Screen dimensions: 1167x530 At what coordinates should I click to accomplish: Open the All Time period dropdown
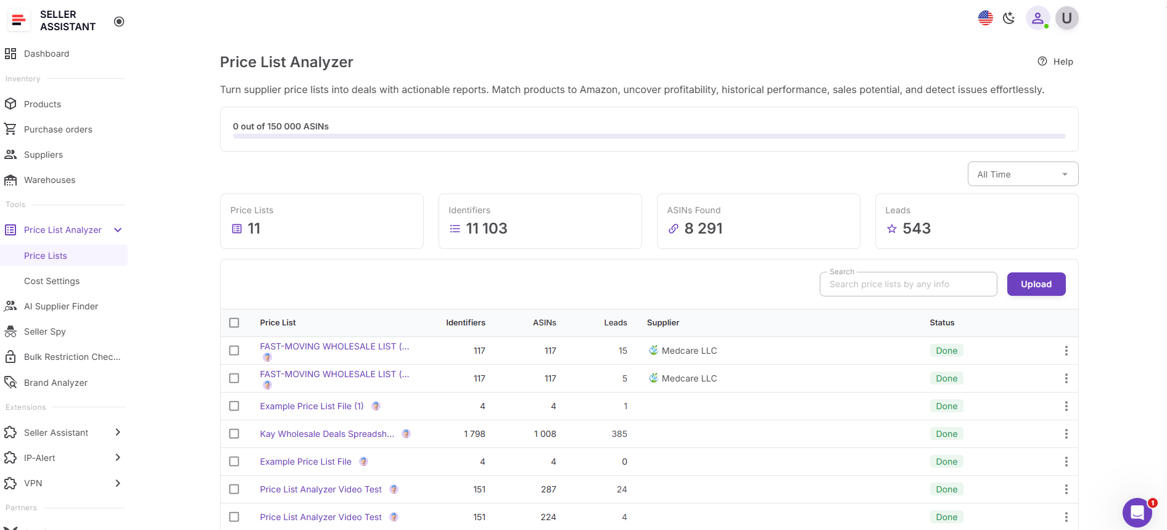[x=1022, y=174]
